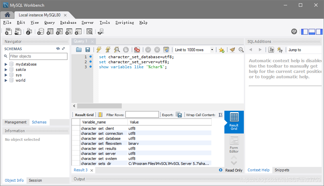Image resolution: width=324 pixels, height=186 pixels.
Task: Open the Database menu
Action: 68,22
